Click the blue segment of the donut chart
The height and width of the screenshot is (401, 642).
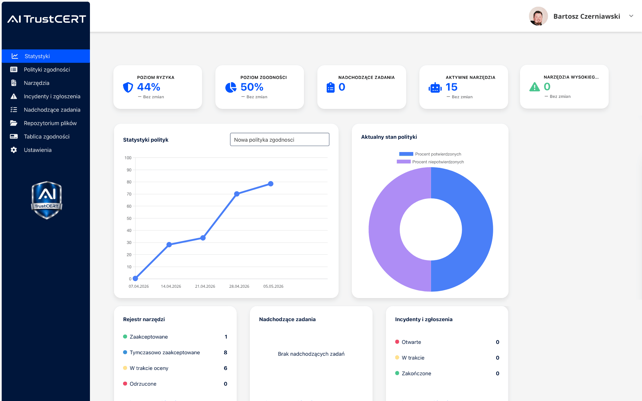click(x=477, y=230)
